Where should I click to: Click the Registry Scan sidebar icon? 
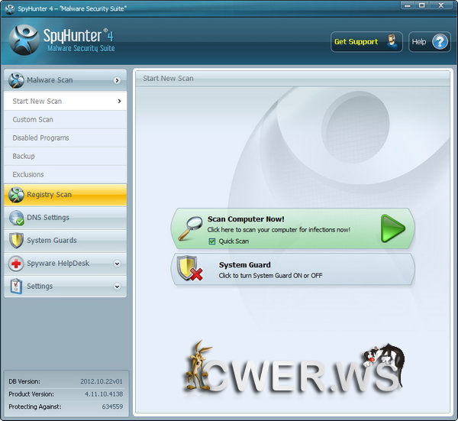coord(16,195)
